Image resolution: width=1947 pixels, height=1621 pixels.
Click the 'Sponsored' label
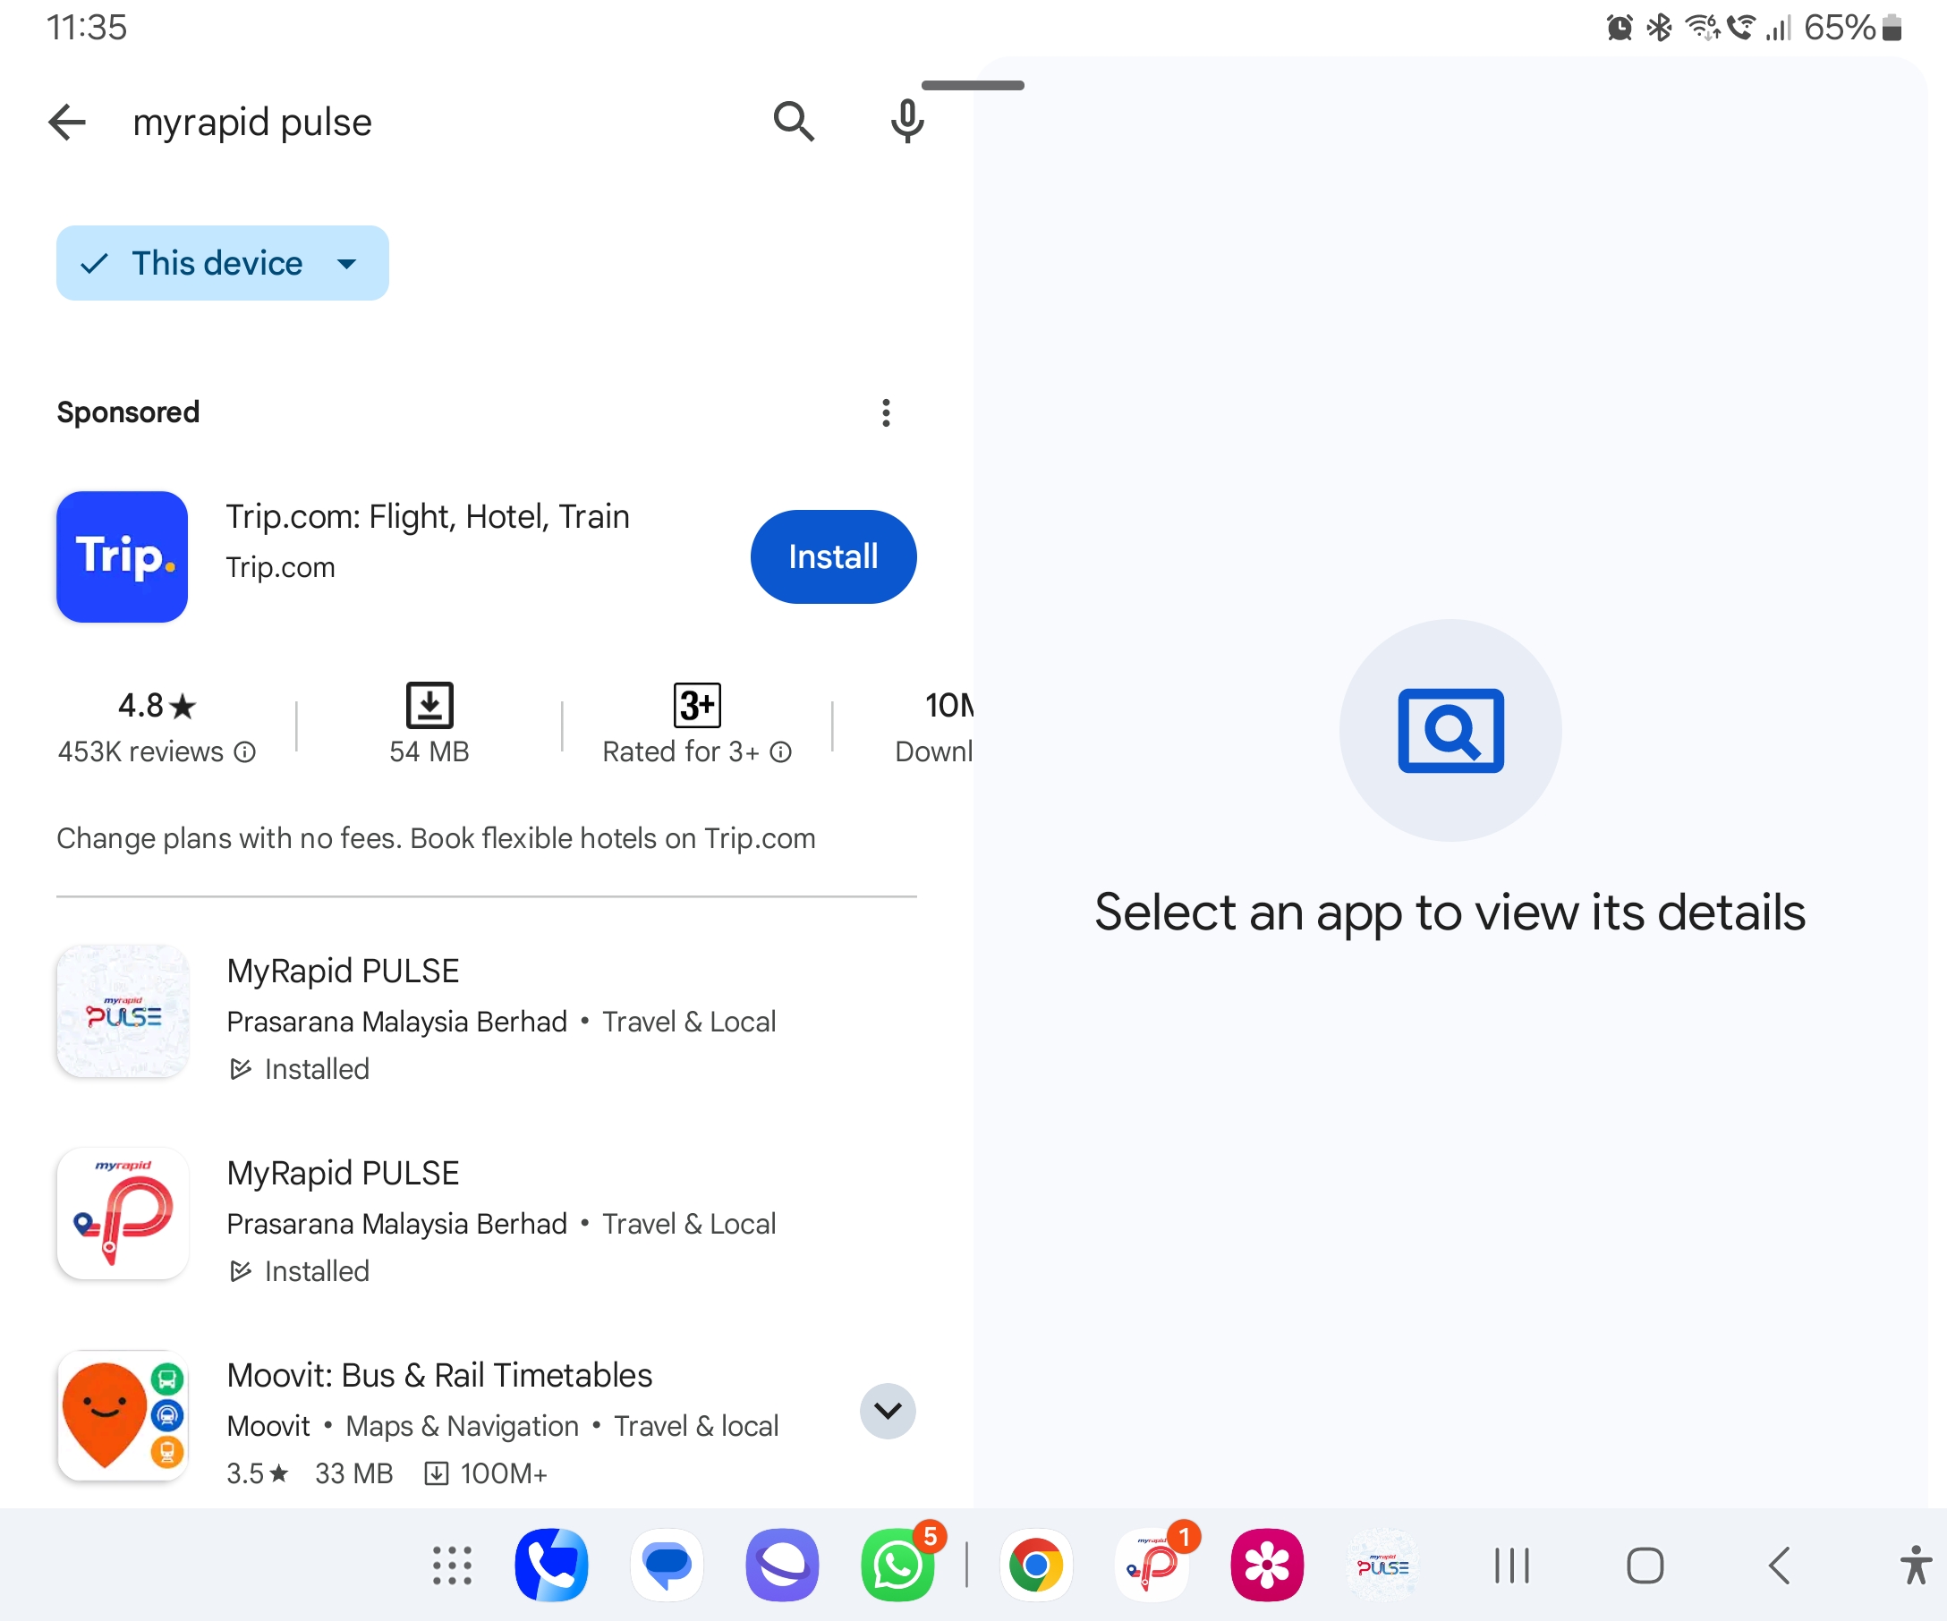(128, 412)
